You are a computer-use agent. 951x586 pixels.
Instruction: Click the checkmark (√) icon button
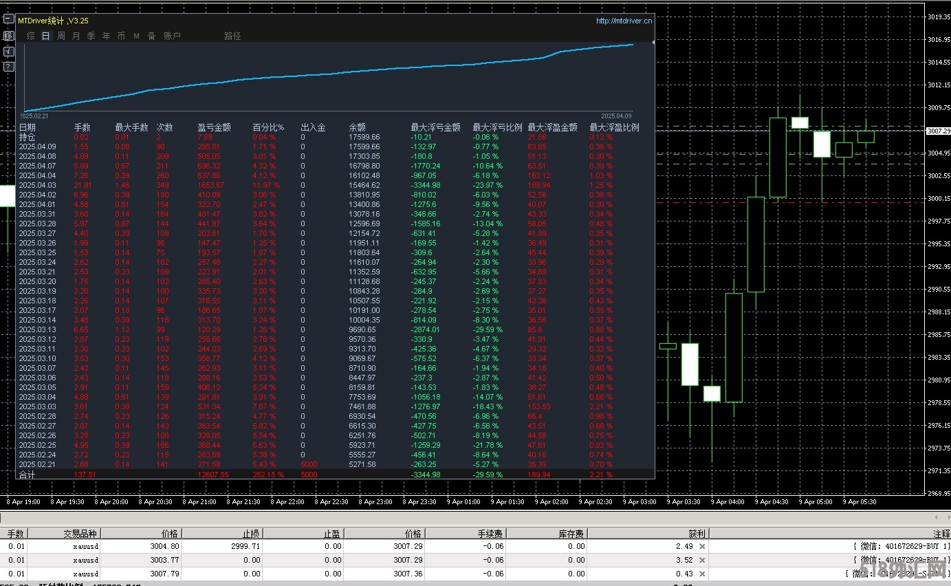point(8,51)
